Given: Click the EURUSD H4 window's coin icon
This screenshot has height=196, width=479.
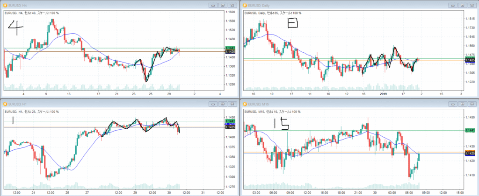Looking at the screenshot, I should point(4,4).
